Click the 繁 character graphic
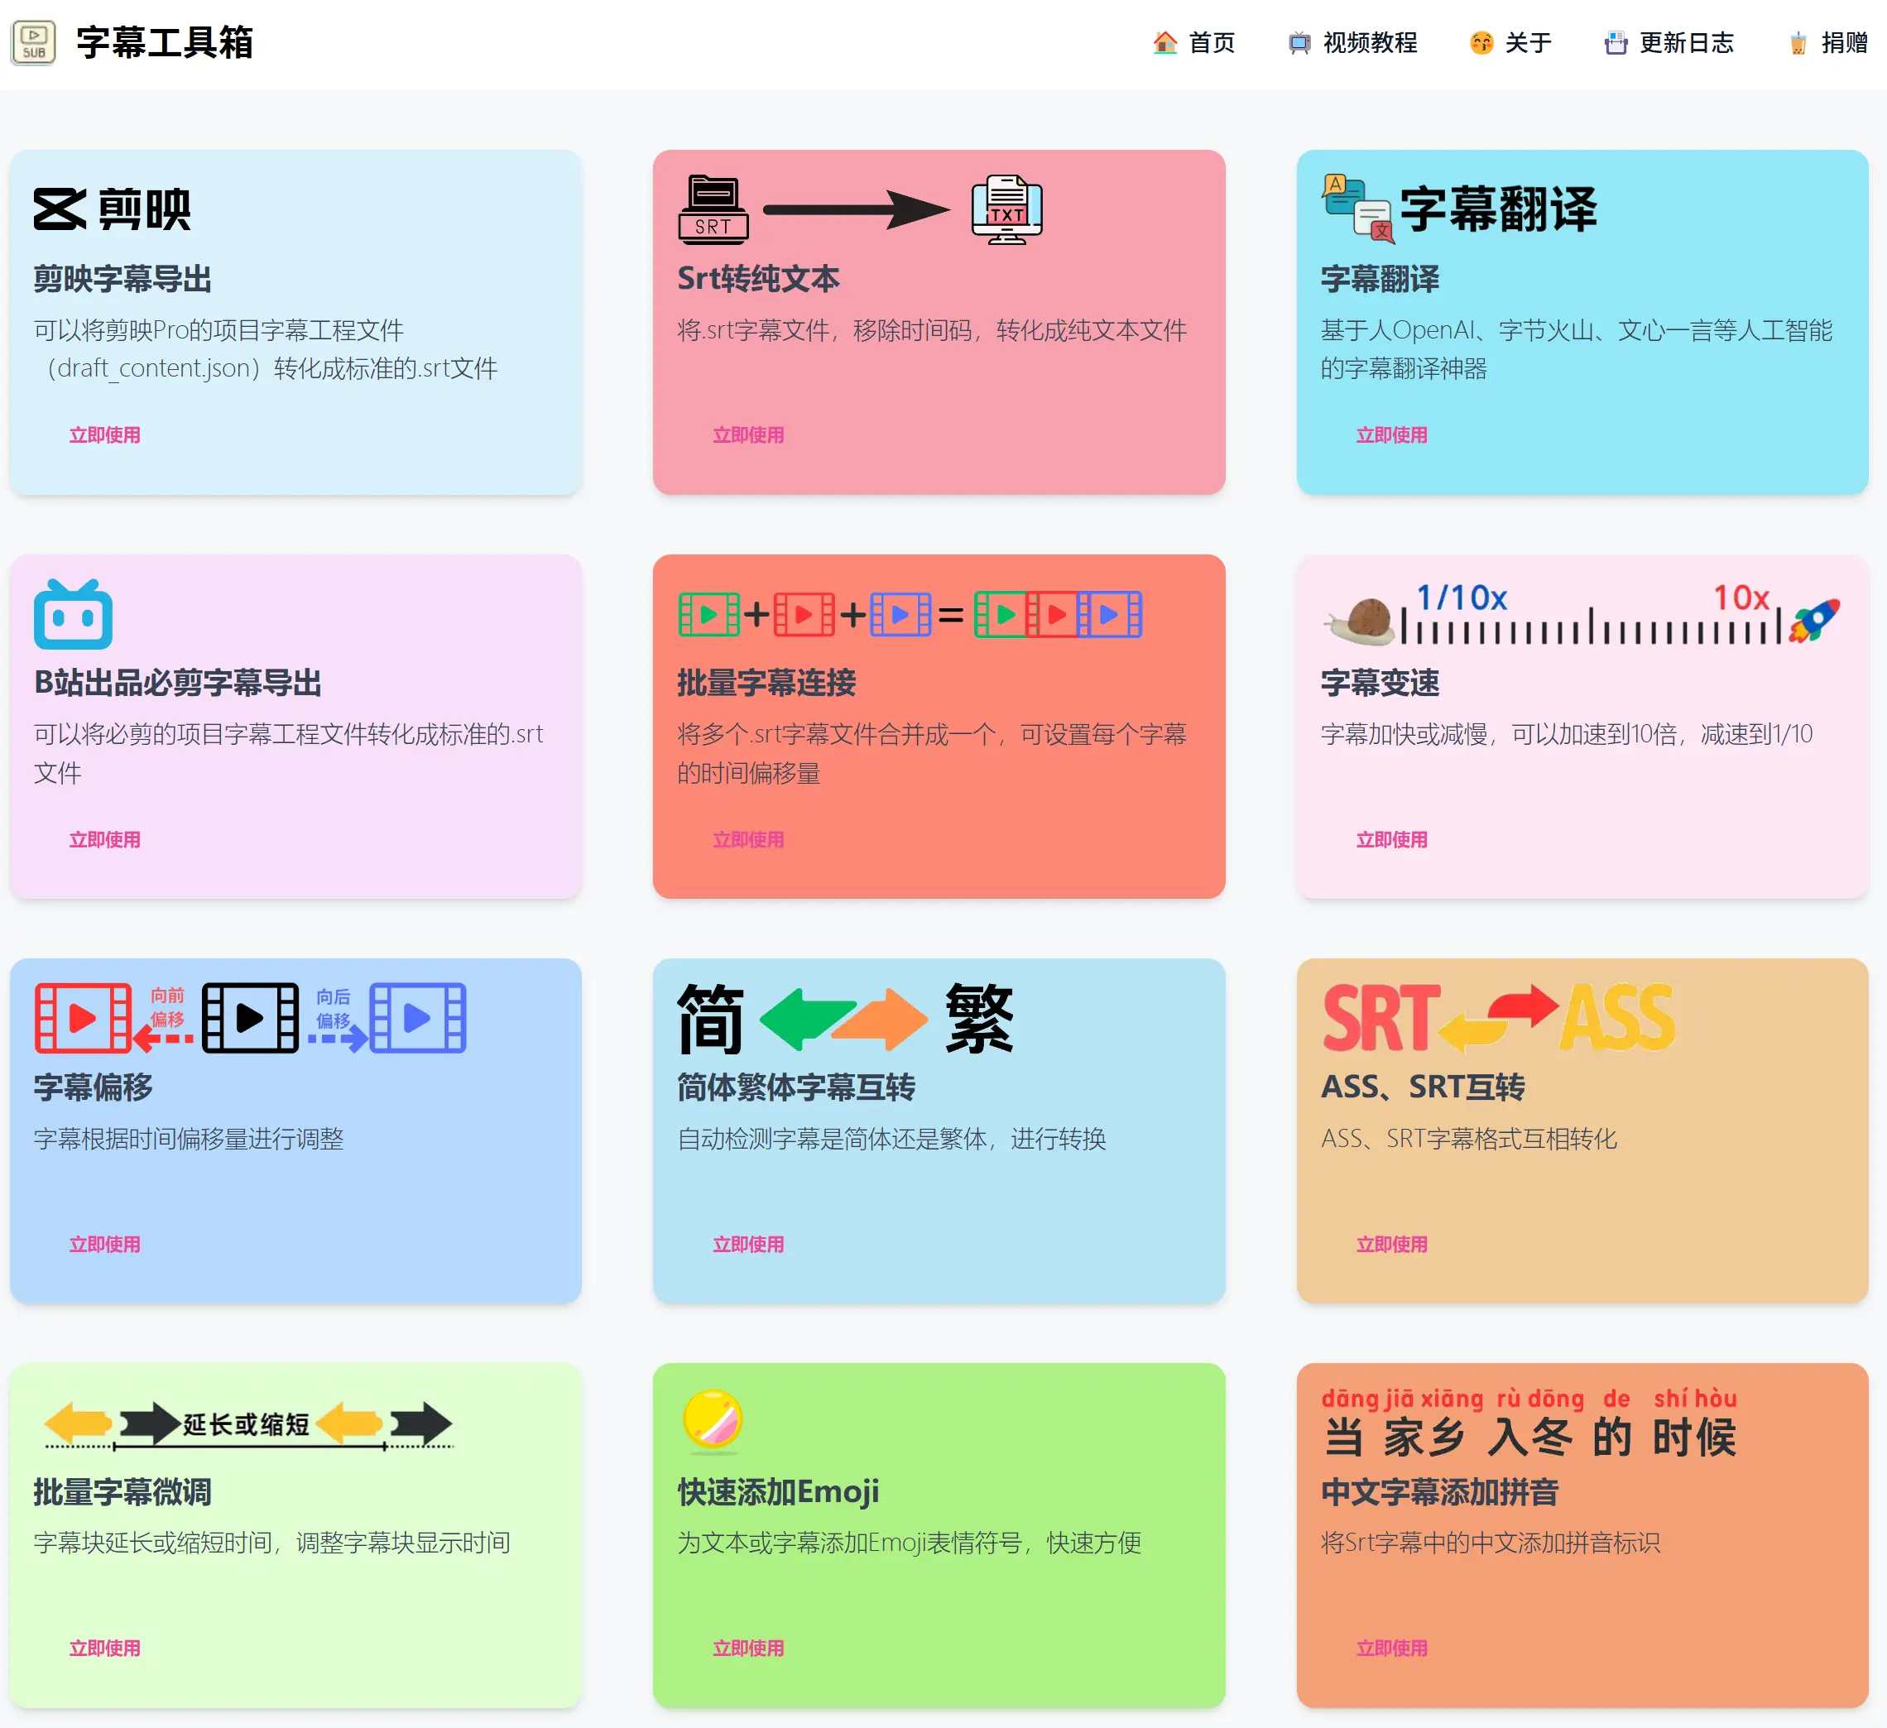This screenshot has height=1728, width=1887. 979,1019
